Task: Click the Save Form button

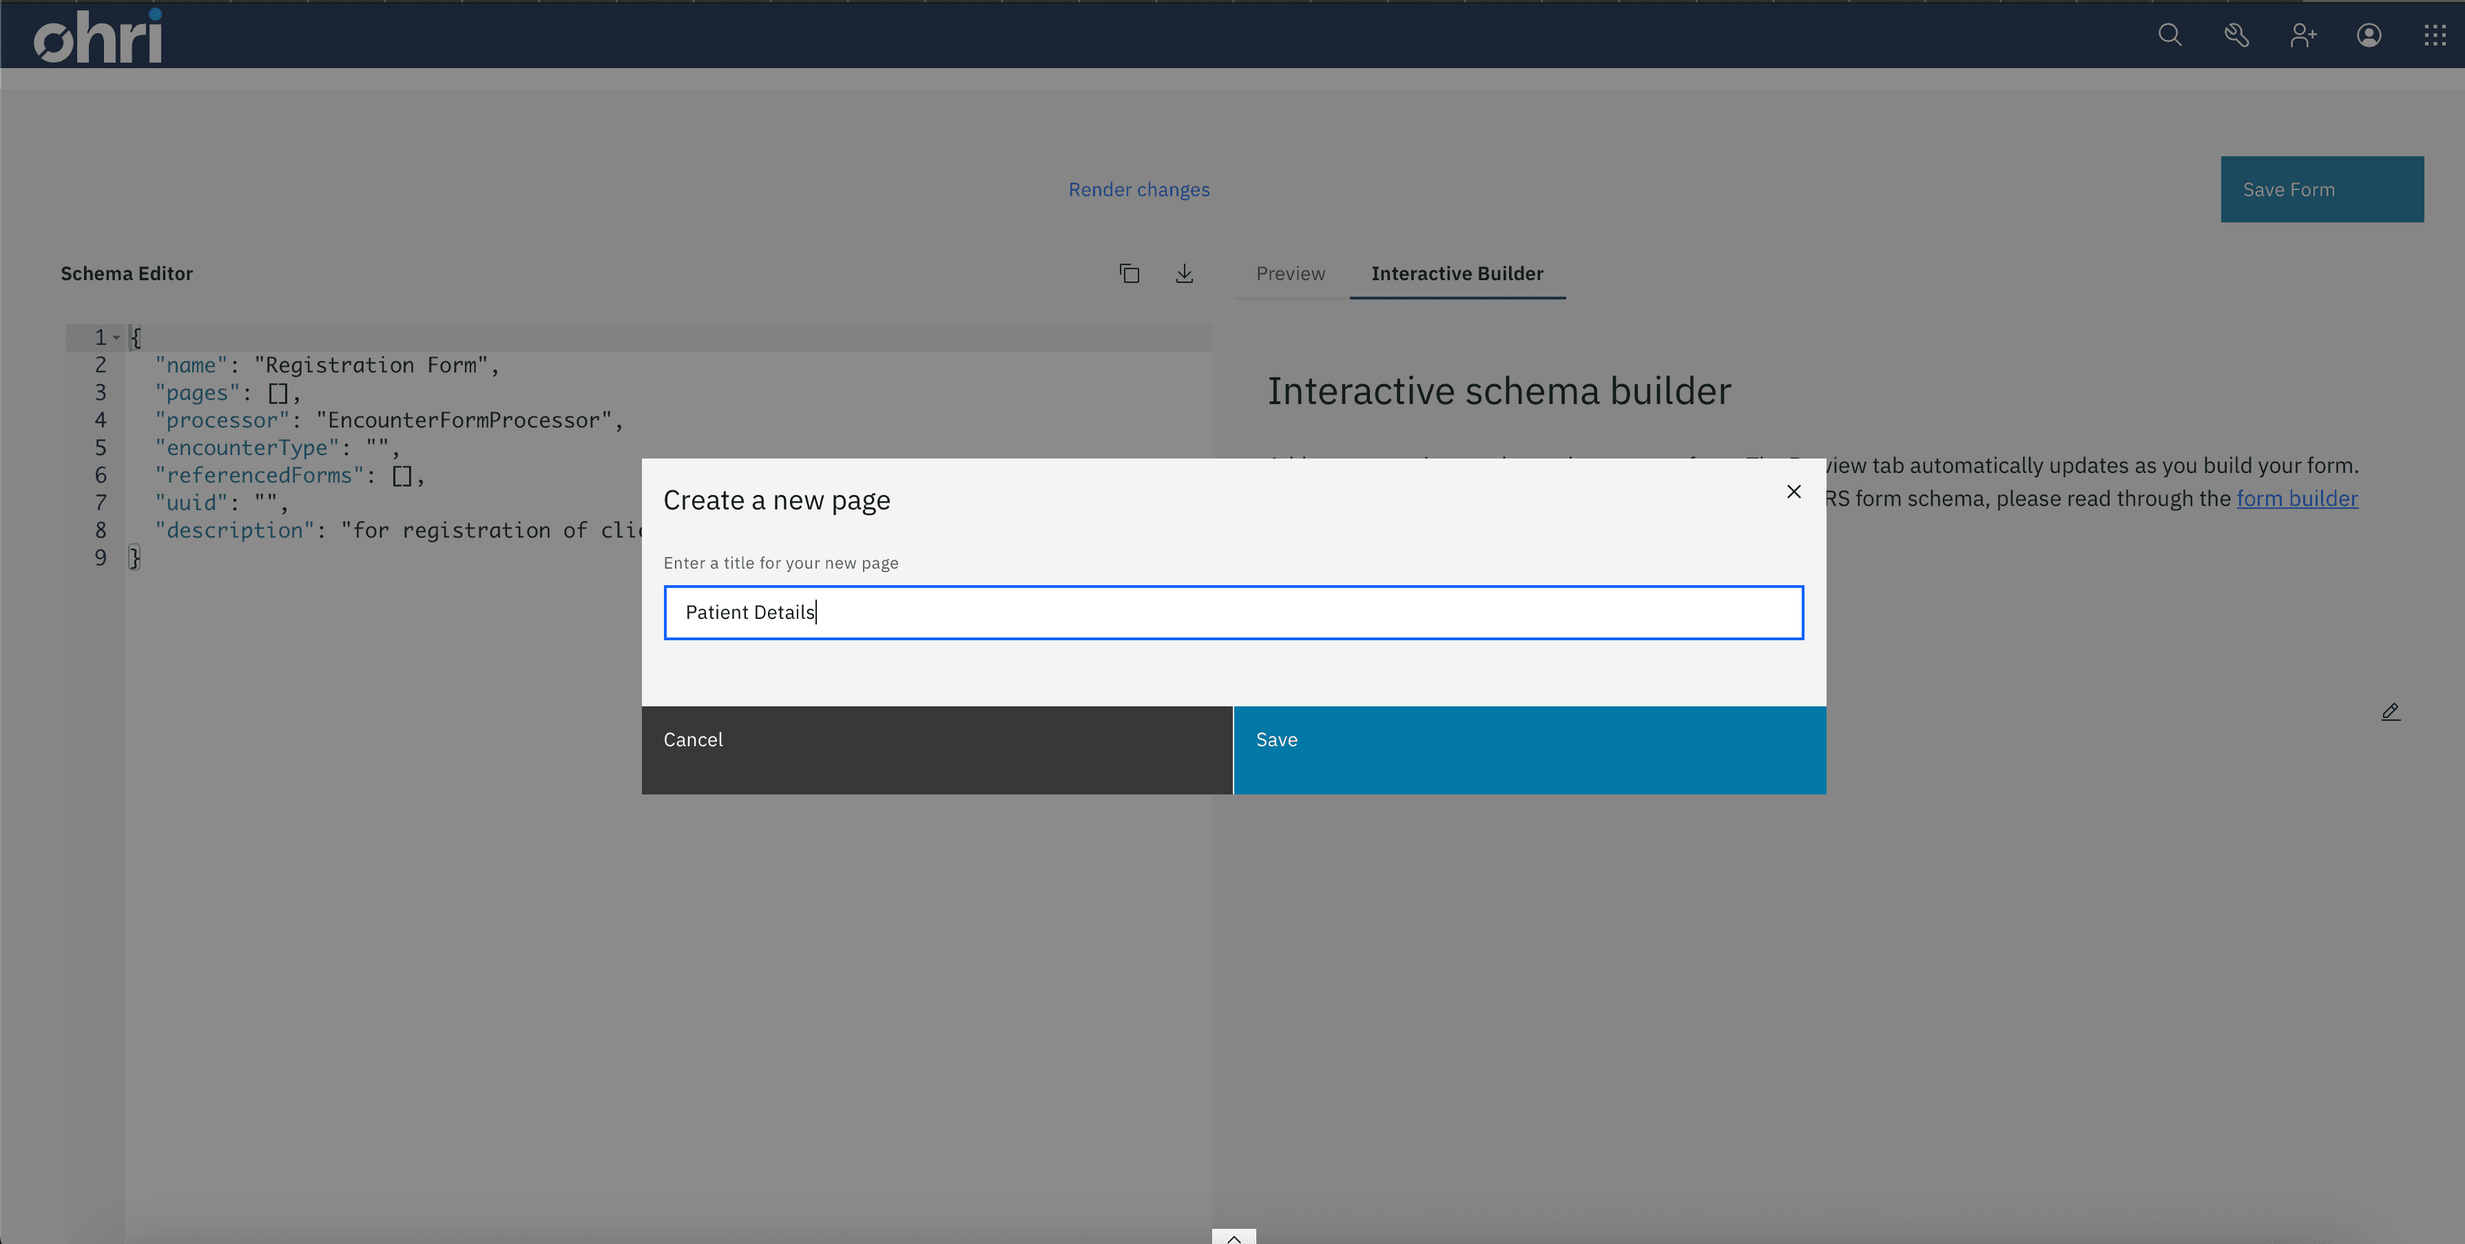Action: point(2322,189)
